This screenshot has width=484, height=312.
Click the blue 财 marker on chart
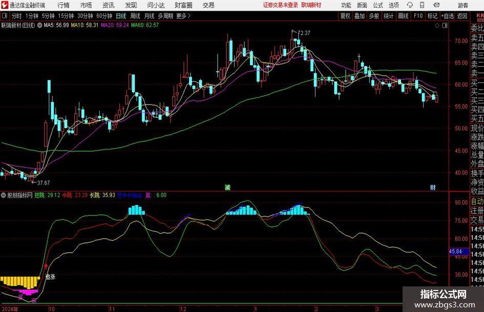(x=433, y=187)
